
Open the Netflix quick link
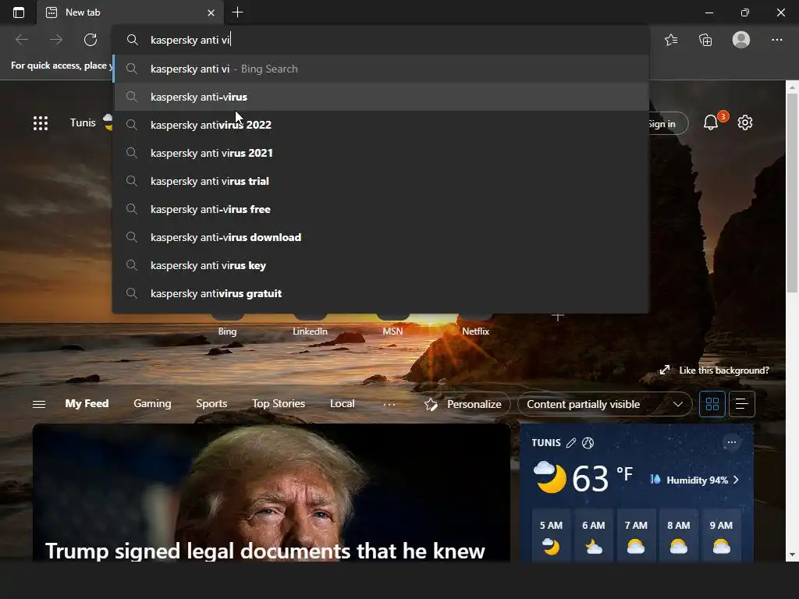tap(475, 331)
